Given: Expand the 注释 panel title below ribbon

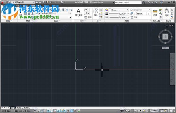Looking at the screenshot, I should [83, 21].
